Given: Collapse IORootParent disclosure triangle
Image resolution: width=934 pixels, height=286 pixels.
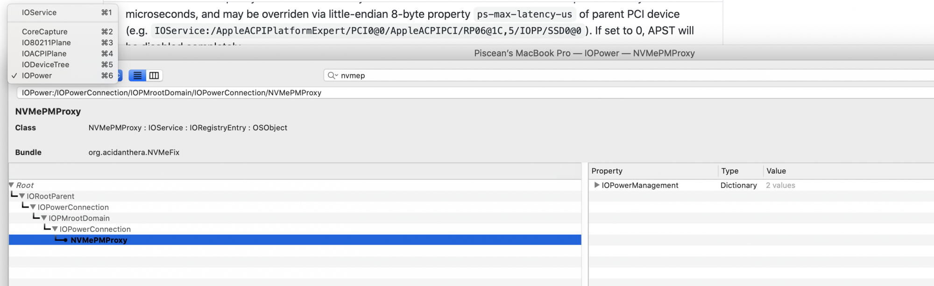Looking at the screenshot, I should (22, 196).
